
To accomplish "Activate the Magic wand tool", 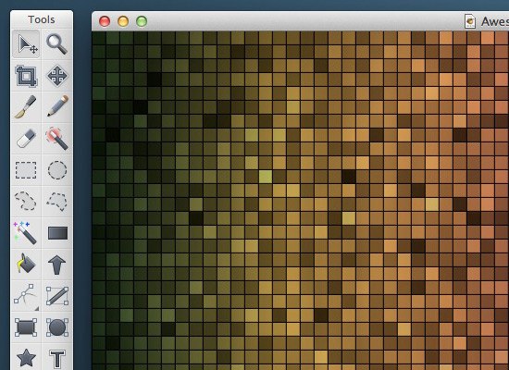I will click(x=26, y=233).
